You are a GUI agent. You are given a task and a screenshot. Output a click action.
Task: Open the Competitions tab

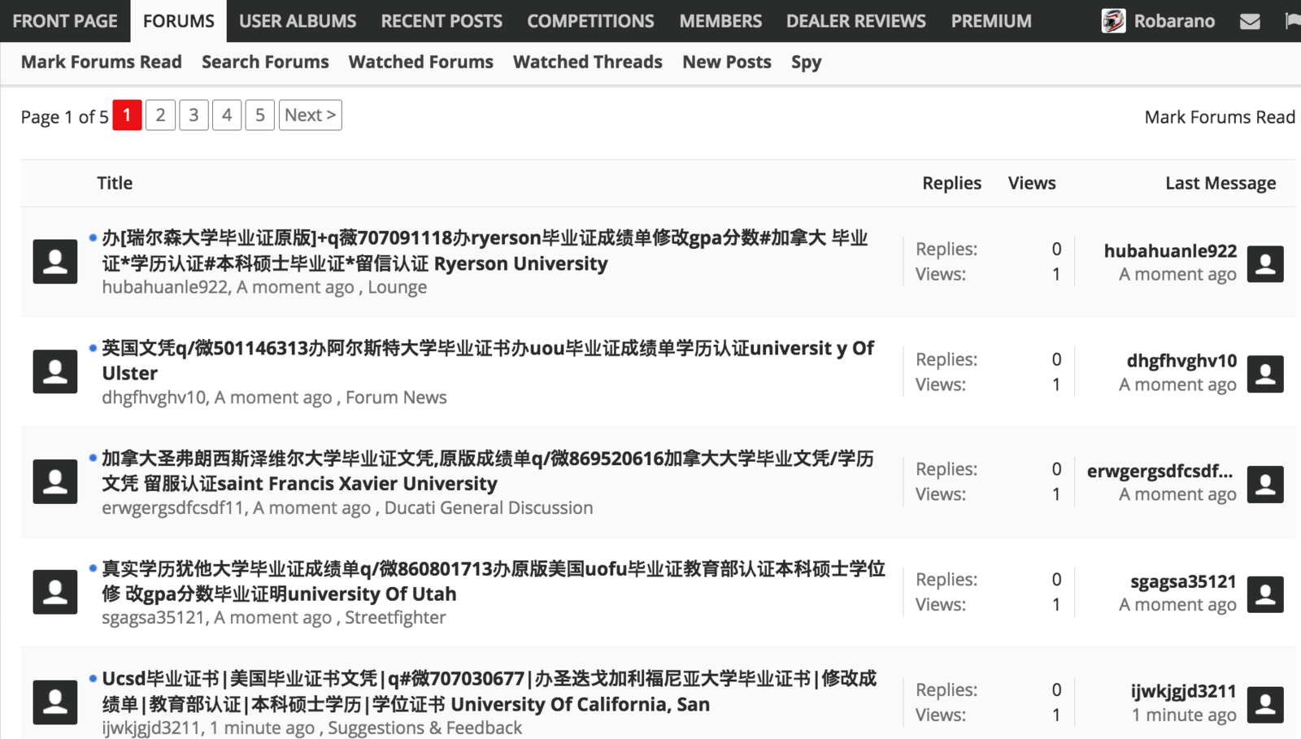click(x=590, y=21)
